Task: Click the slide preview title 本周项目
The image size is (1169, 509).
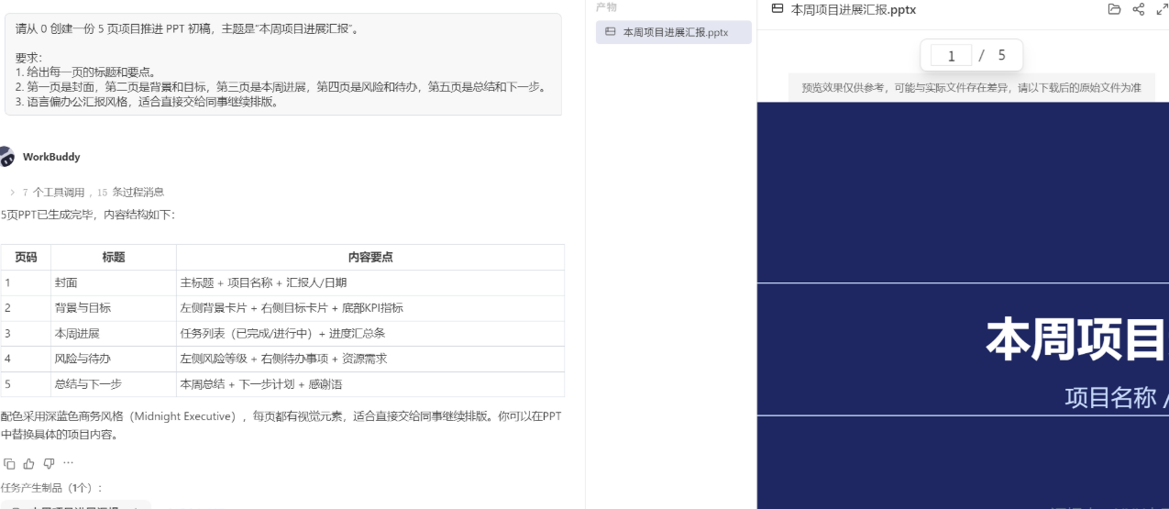Action: pyautogui.click(x=1076, y=339)
